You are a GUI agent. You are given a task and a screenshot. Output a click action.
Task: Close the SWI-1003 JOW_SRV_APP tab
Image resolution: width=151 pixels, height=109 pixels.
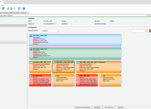pos(28,13)
